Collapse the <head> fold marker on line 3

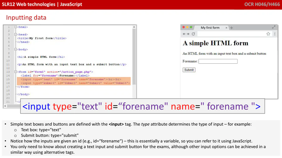(x=16, y=35)
